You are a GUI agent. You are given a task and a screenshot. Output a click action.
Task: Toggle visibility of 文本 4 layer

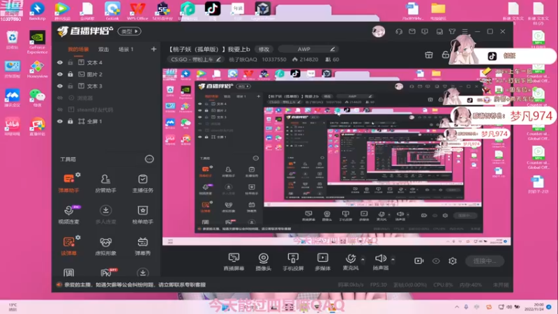60,62
